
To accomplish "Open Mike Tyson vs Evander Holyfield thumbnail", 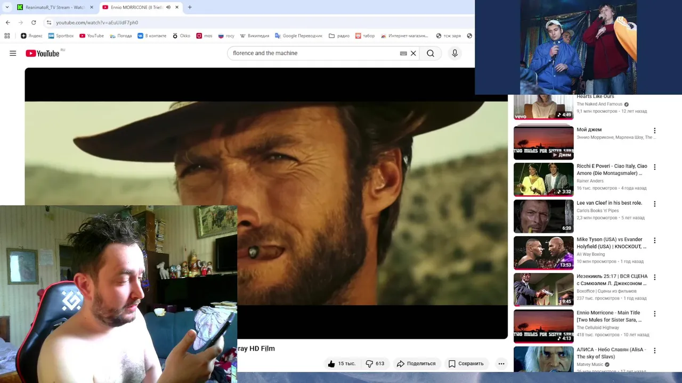I will [543, 253].
